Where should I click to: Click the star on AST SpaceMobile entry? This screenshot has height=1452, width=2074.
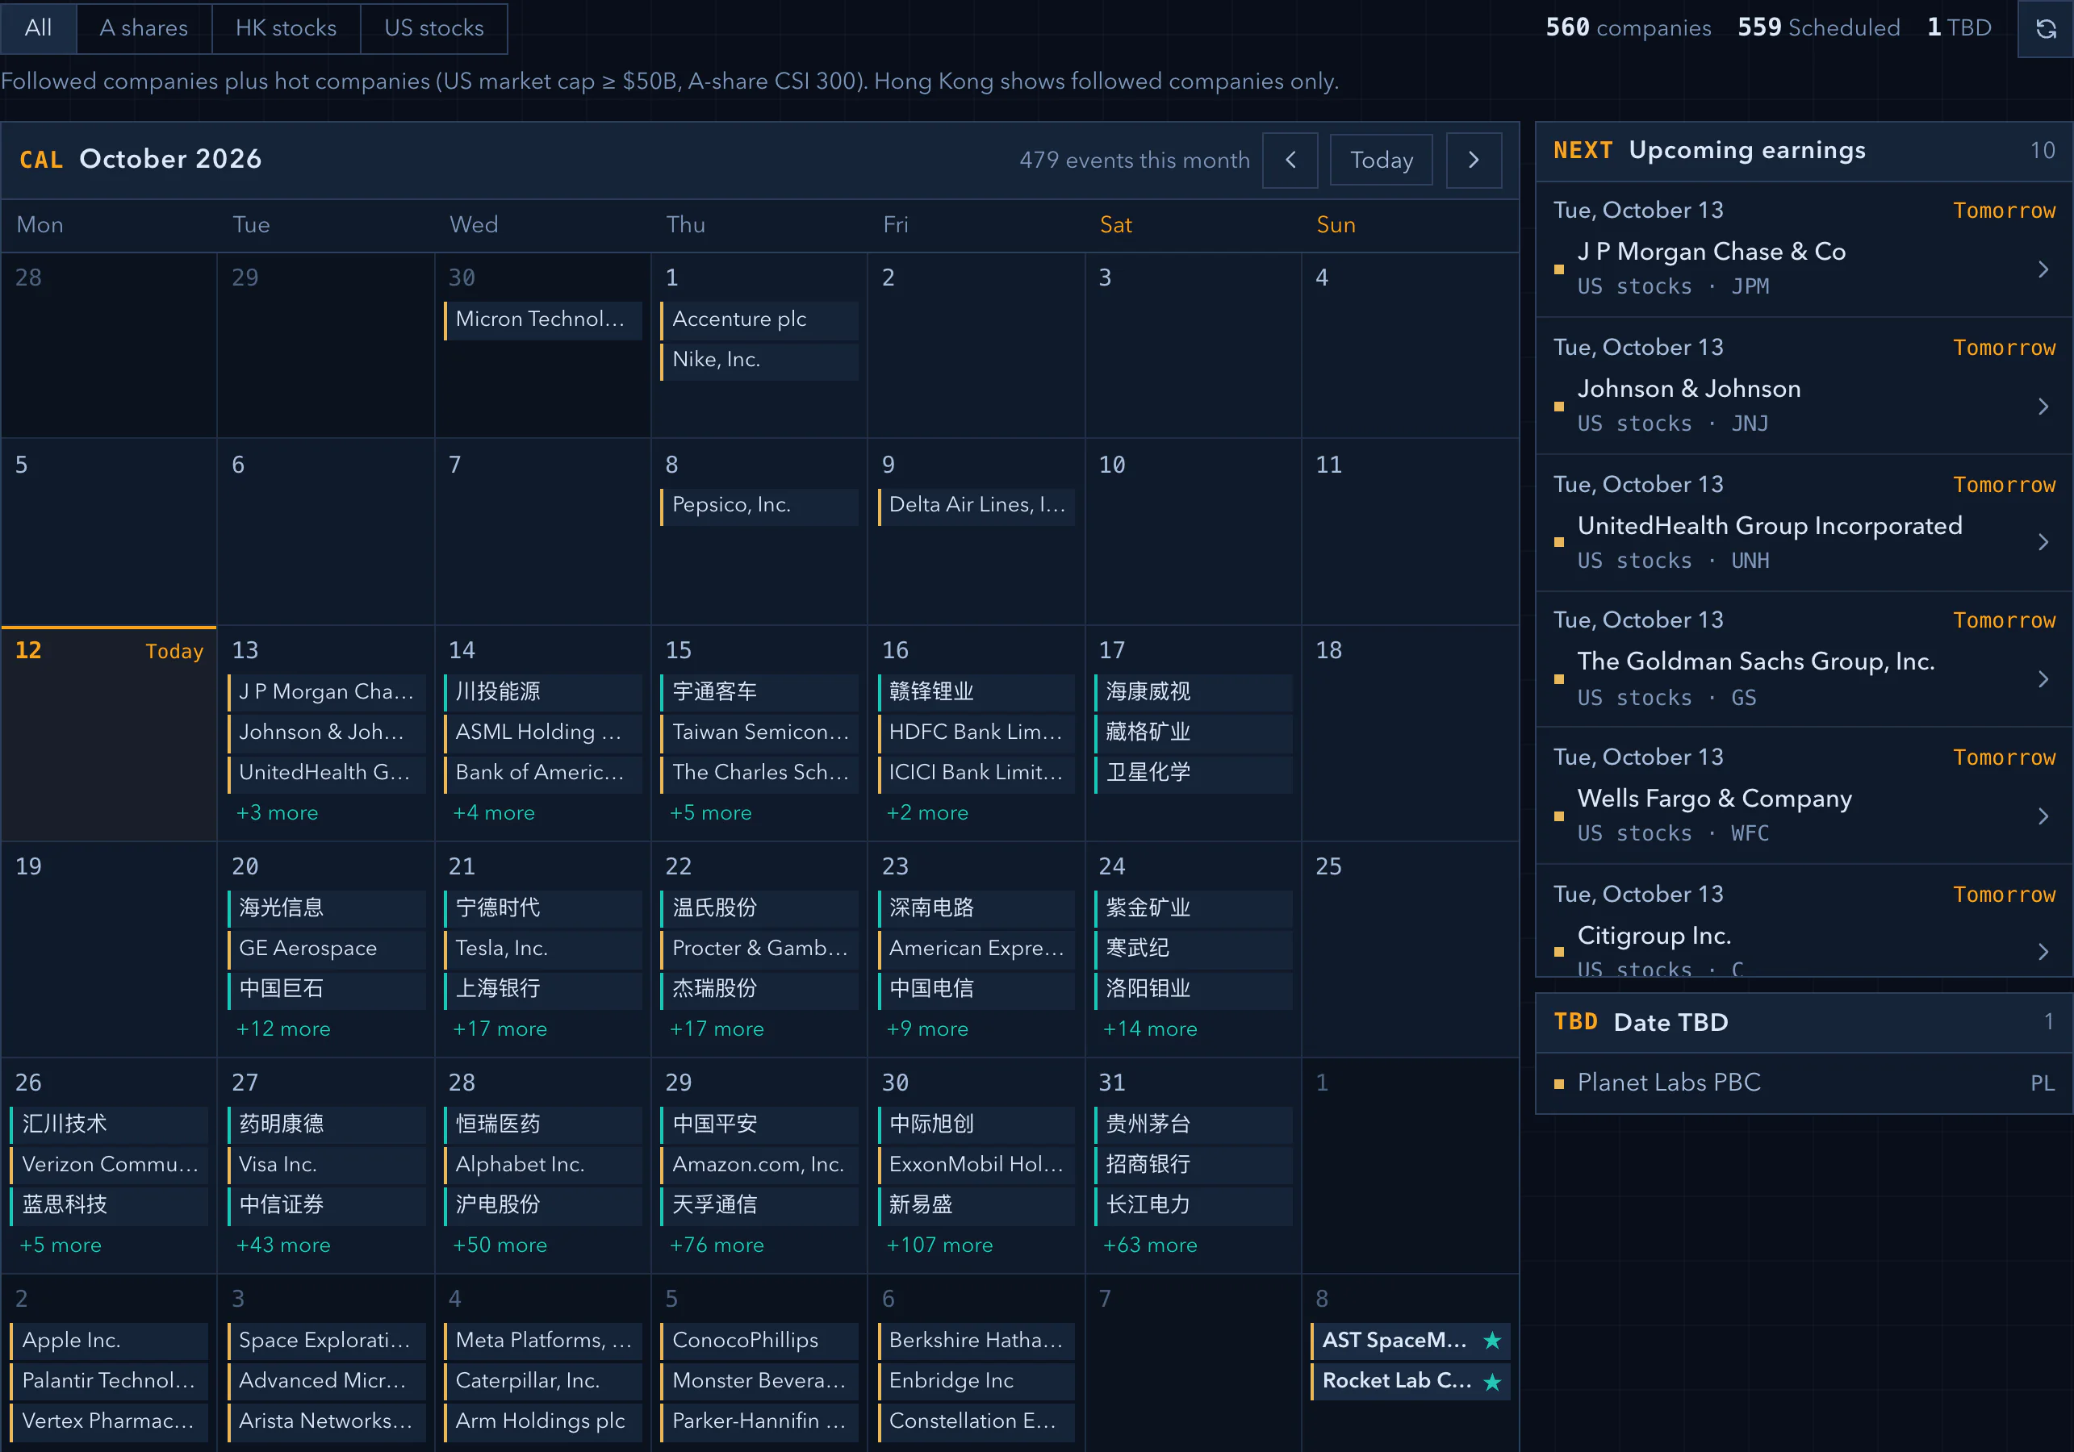click(x=1491, y=1341)
